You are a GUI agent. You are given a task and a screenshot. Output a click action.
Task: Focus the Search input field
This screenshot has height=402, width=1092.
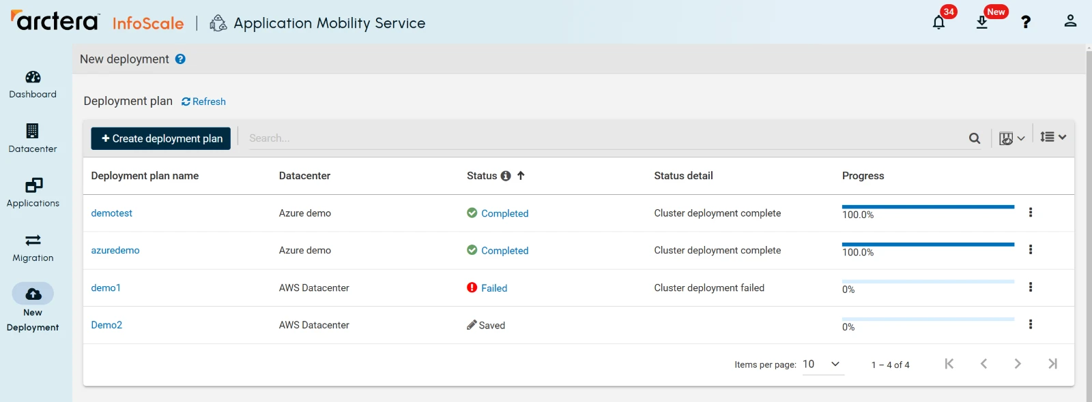click(601, 138)
